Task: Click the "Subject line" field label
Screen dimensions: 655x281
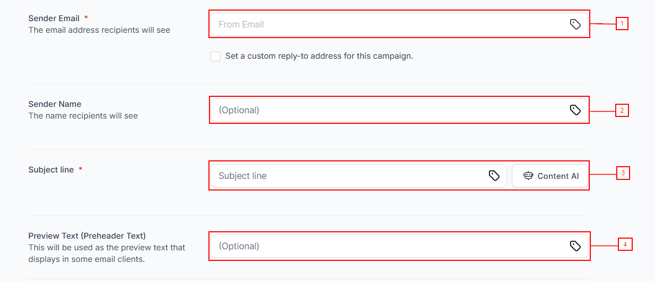Action: tap(51, 170)
